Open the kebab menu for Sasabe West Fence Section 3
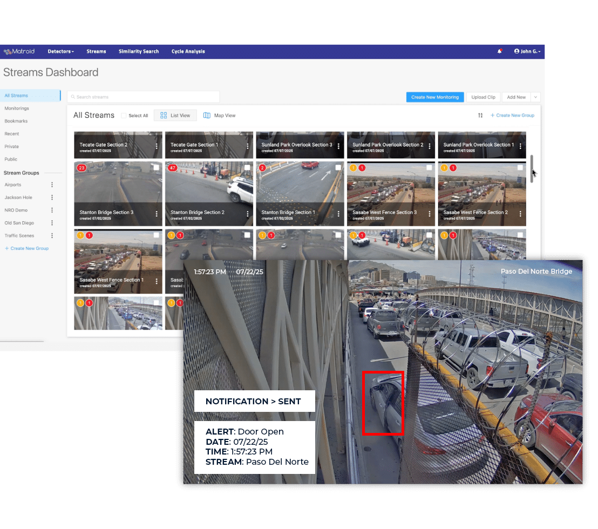Screen dimensions: 598x529 tap(430, 214)
